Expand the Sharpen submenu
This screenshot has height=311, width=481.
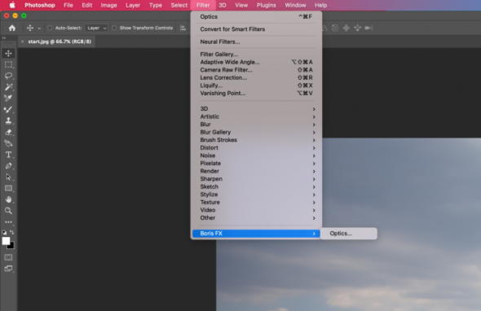click(x=256, y=179)
